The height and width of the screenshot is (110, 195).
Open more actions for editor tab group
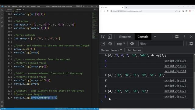[x=97, y=9]
